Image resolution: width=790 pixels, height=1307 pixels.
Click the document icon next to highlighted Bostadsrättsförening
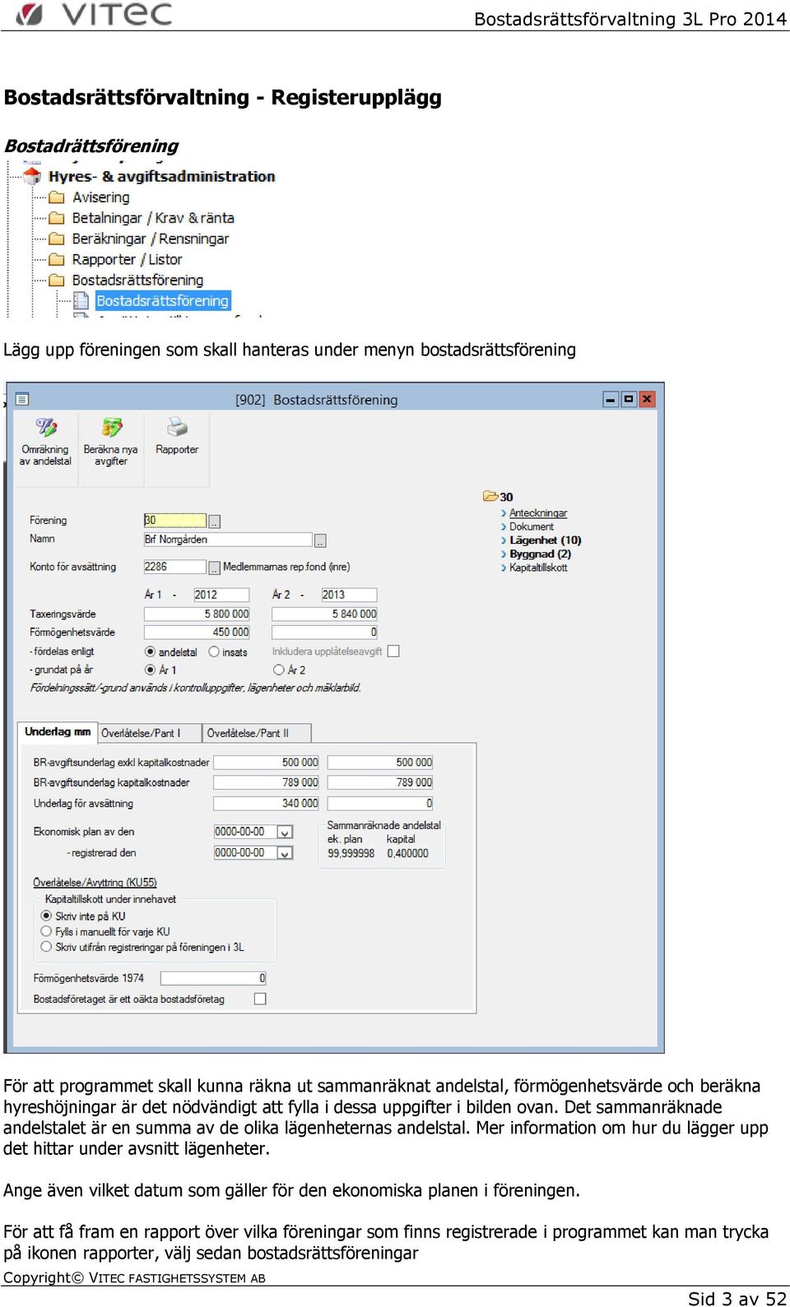click(81, 300)
